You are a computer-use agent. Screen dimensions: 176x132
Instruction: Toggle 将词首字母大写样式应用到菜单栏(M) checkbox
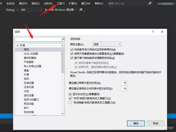(72, 50)
